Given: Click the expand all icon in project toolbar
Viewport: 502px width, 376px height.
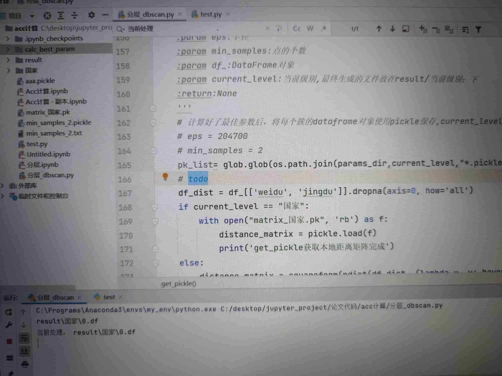Looking at the screenshot, I should tap(61, 16).
